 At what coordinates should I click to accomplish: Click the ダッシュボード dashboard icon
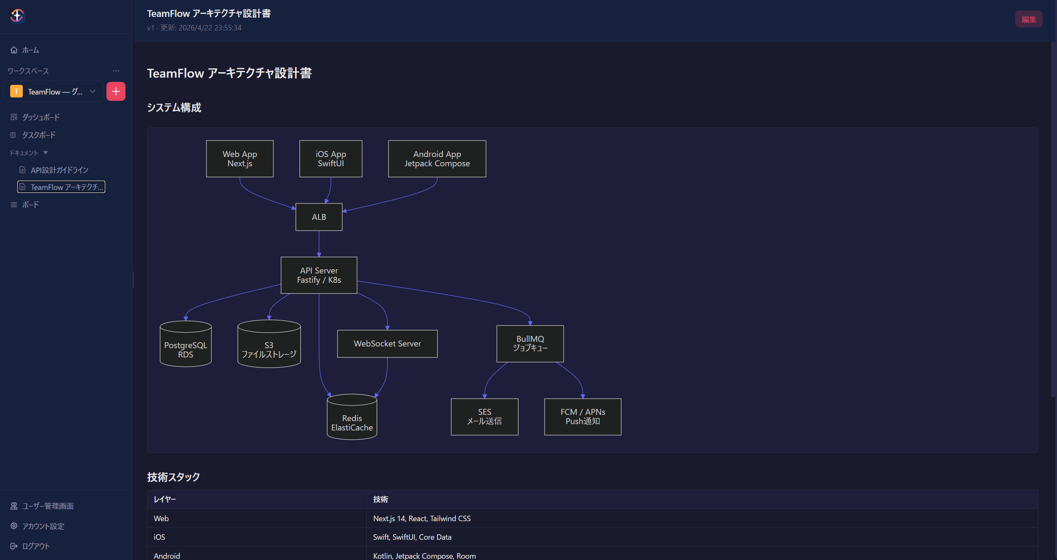pyautogui.click(x=14, y=117)
